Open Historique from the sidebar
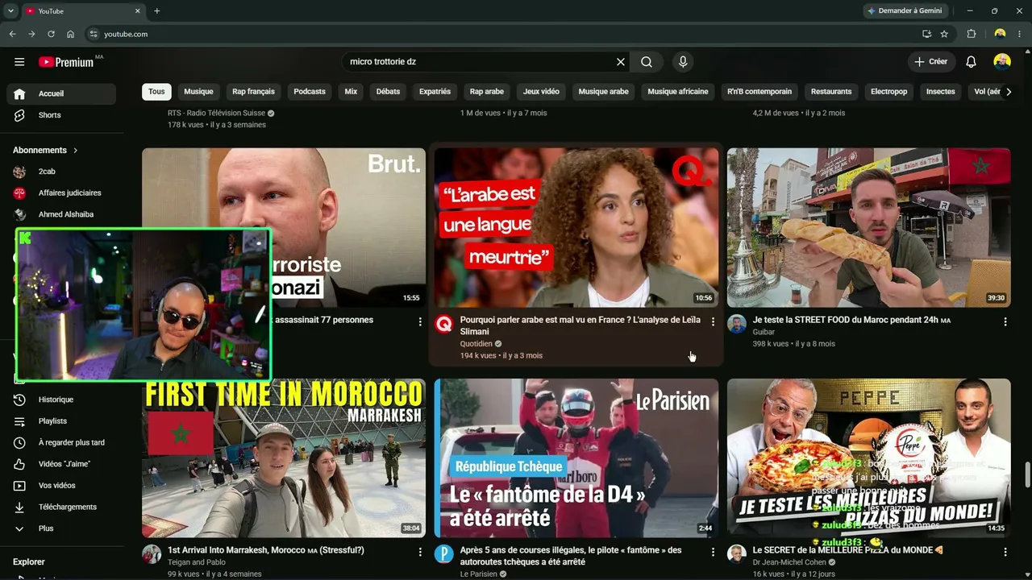The height and width of the screenshot is (580, 1032). click(x=61, y=400)
